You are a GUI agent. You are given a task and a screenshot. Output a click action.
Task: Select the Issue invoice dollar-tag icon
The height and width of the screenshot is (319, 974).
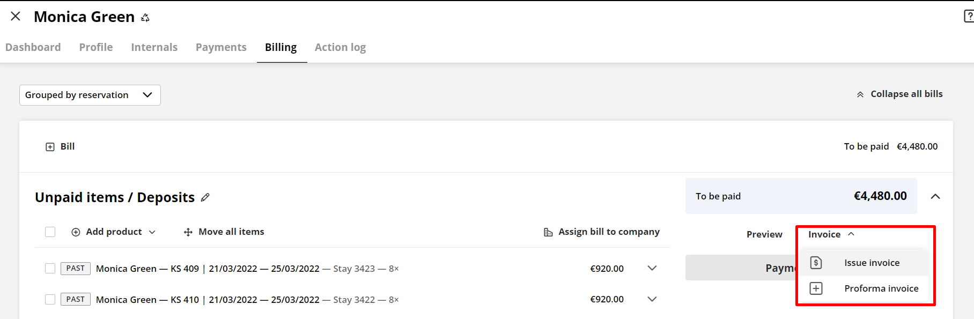[816, 262]
